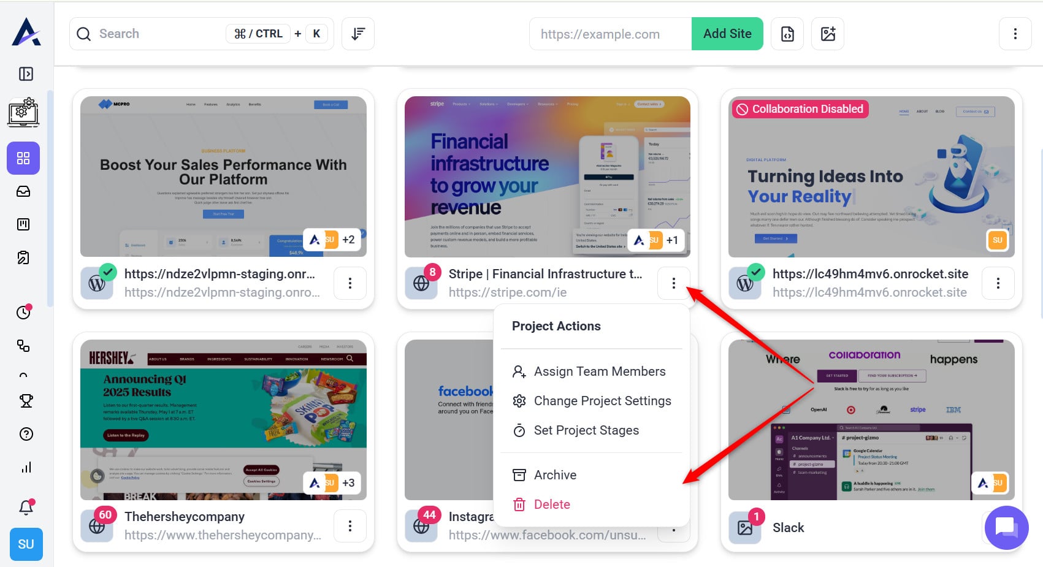Open the Hershey project thumbnail
1043x567 pixels.
coord(223,420)
